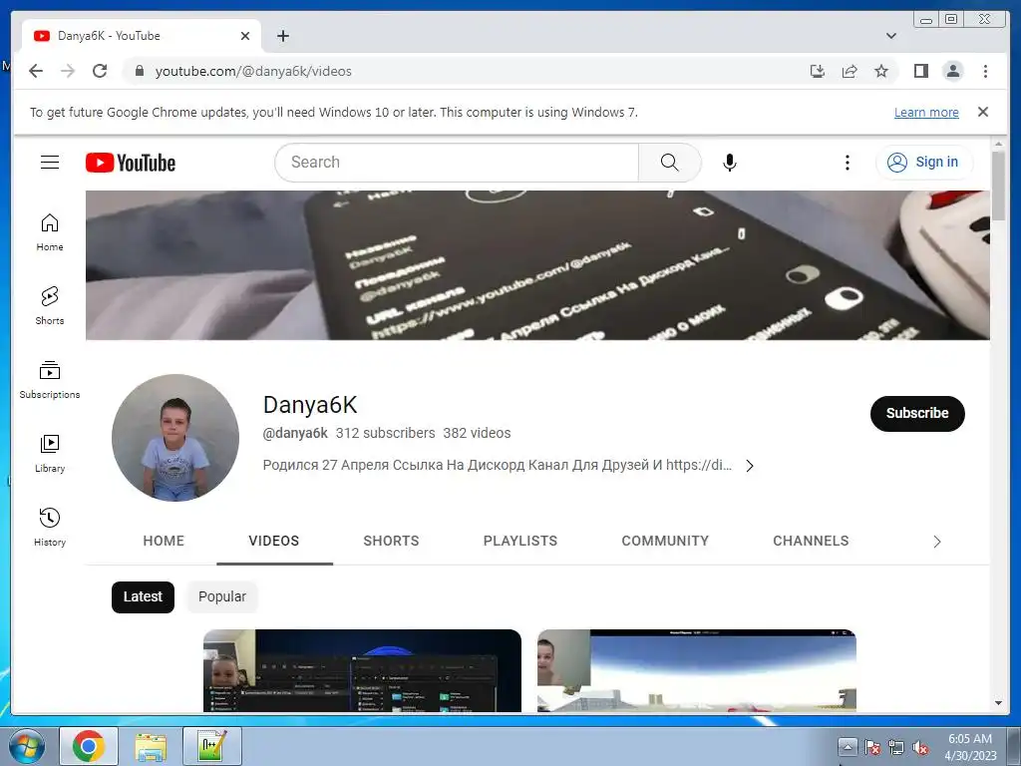Screen dimensions: 1021x766
Task: Open Subscriptions in the sidebar
Action: 50,380
